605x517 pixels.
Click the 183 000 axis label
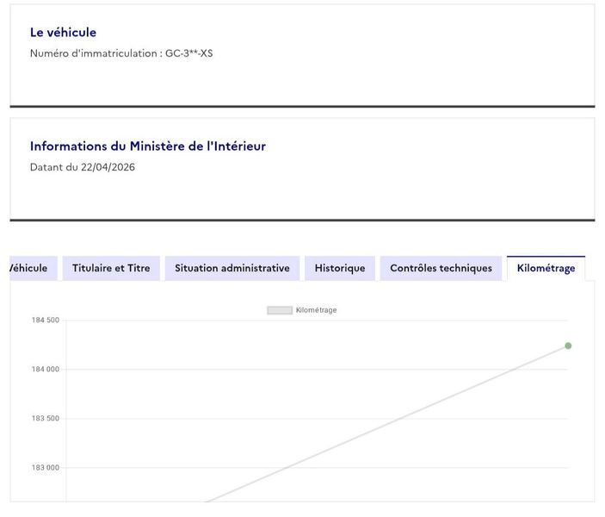46,468
